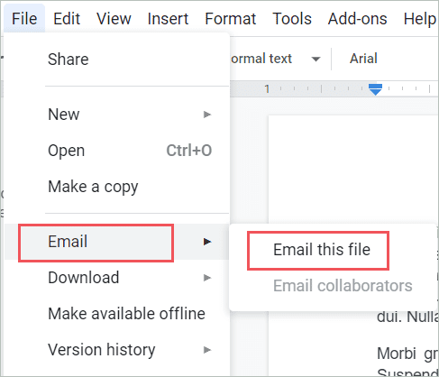Open the Format menu
The height and width of the screenshot is (377, 439).
[231, 19]
